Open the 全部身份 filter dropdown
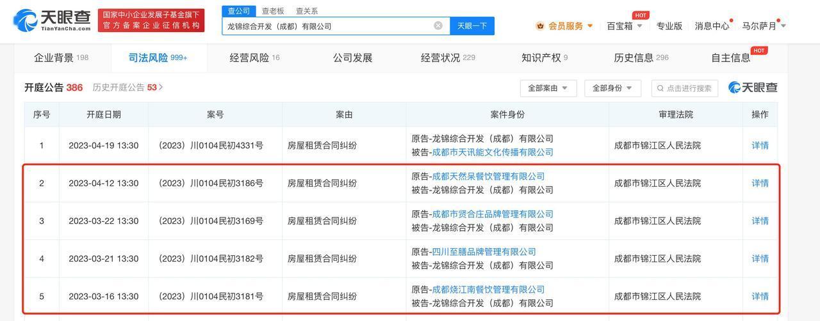The image size is (820, 321). pos(612,88)
